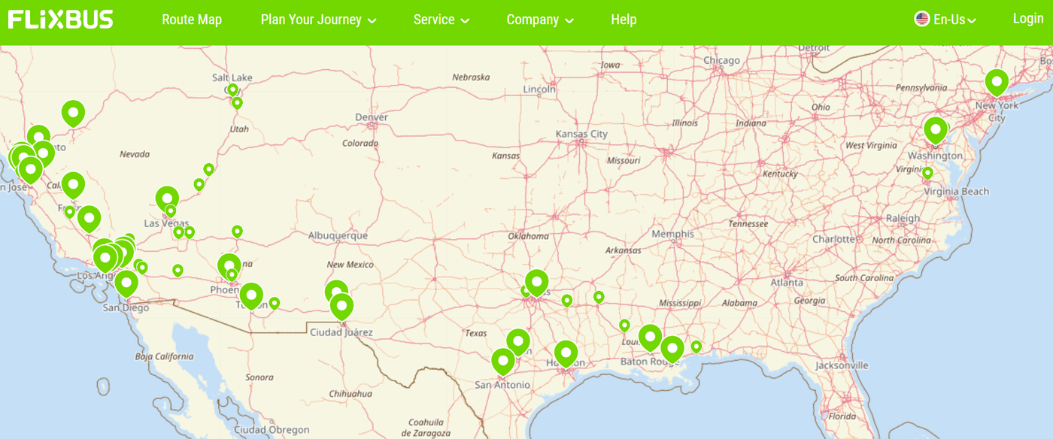
Task: Select the Route Map menu item
Action: pyautogui.click(x=190, y=20)
